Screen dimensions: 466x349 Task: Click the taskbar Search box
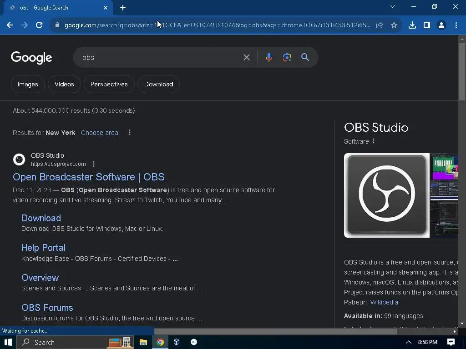pos(74,342)
